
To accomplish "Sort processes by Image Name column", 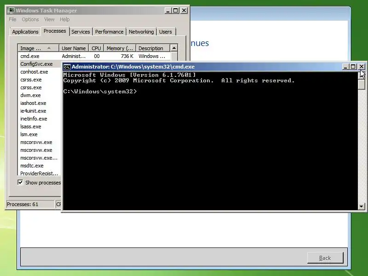I will (x=38, y=48).
